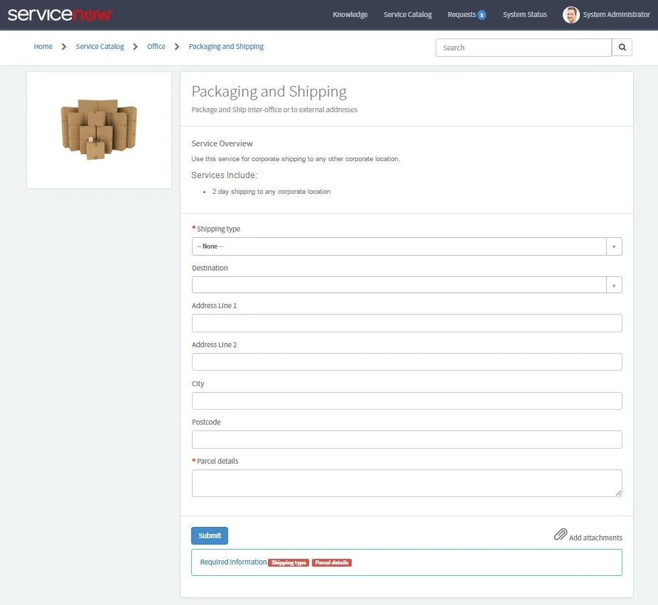Click the Add attachments paperclip icon
Viewport: 658px width, 605px height.
coord(561,535)
